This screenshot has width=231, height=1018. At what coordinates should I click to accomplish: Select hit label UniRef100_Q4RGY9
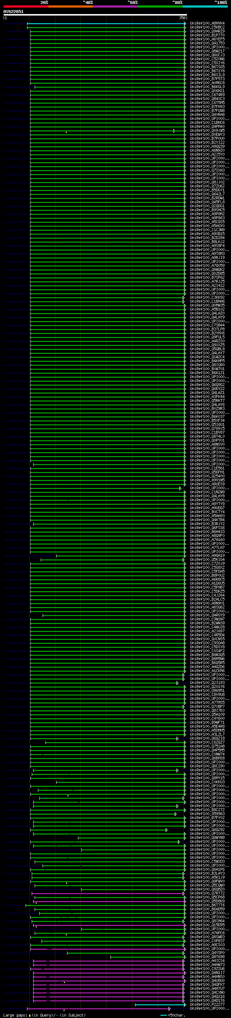coord(207,615)
